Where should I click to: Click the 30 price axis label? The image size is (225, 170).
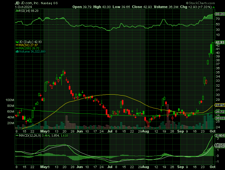[218, 95]
